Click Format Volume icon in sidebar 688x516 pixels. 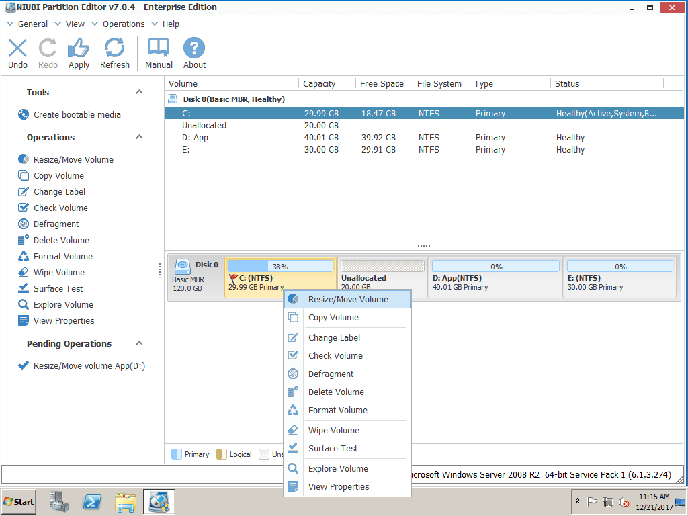[24, 256]
